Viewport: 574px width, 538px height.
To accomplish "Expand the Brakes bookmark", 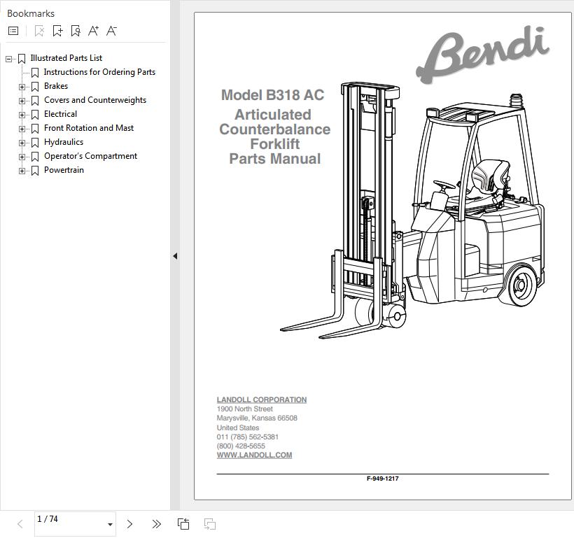I will click(x=22, y=87).
